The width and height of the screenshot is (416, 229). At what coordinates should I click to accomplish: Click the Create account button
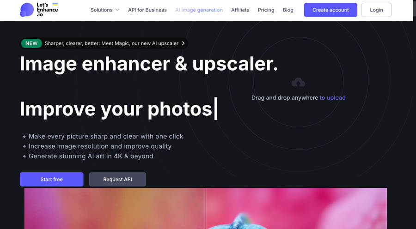(330, 10)
